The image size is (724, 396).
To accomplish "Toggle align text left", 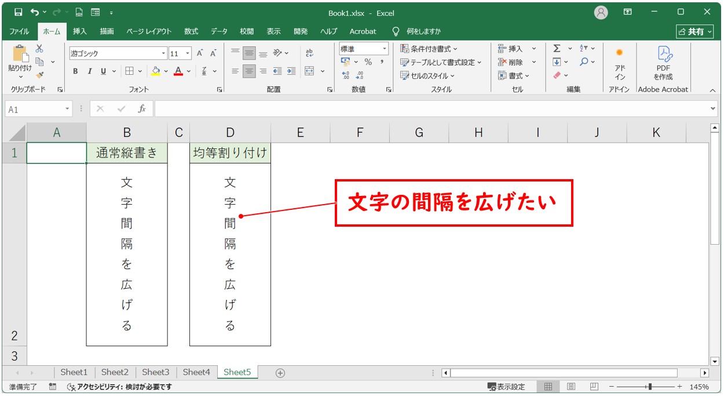I will tap(235, 71).
